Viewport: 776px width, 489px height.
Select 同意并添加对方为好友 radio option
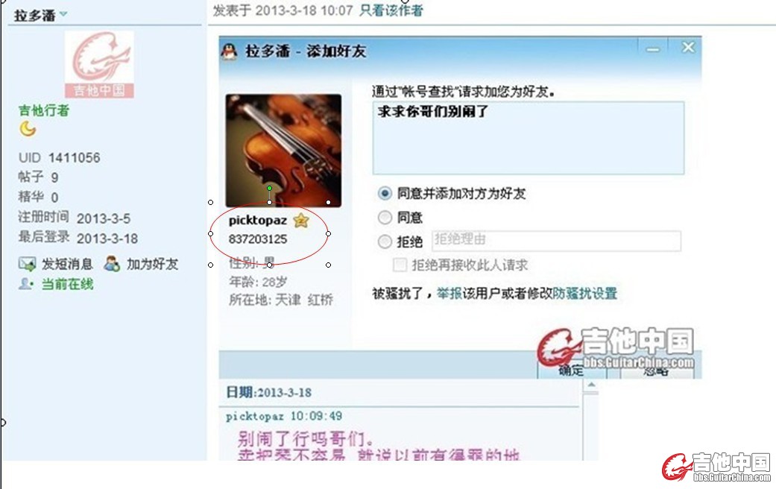(385, 193)
